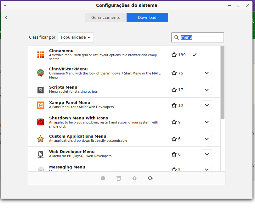The height and width of the screenshot is (209, 255).
Task: Minimize the Configurações do sistema window
Action: (229, 5)
